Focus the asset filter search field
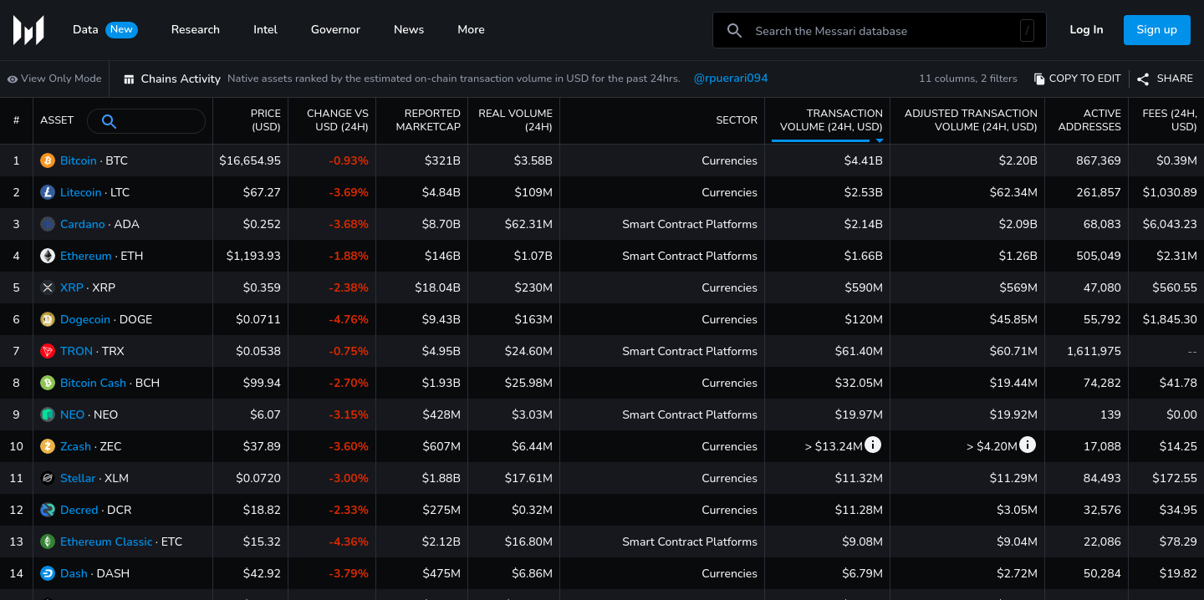 [146, 121]
